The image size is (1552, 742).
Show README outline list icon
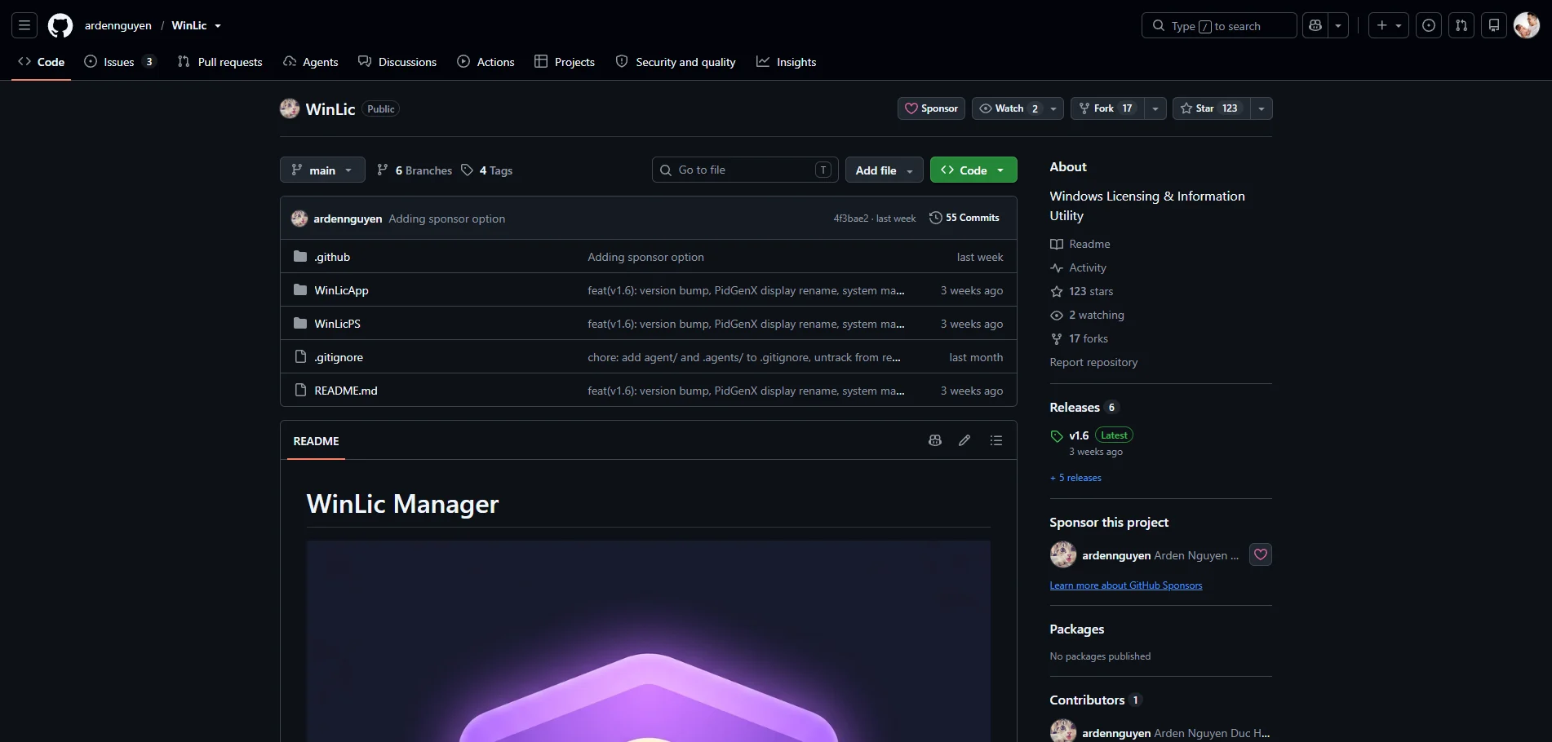996,440
